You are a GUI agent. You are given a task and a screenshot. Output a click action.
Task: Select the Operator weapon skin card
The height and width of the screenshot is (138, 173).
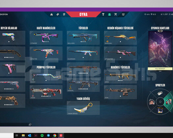click(120, 54)
